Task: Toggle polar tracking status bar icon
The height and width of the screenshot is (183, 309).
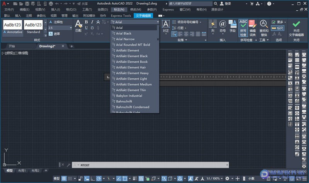Action: click(99, 178)
